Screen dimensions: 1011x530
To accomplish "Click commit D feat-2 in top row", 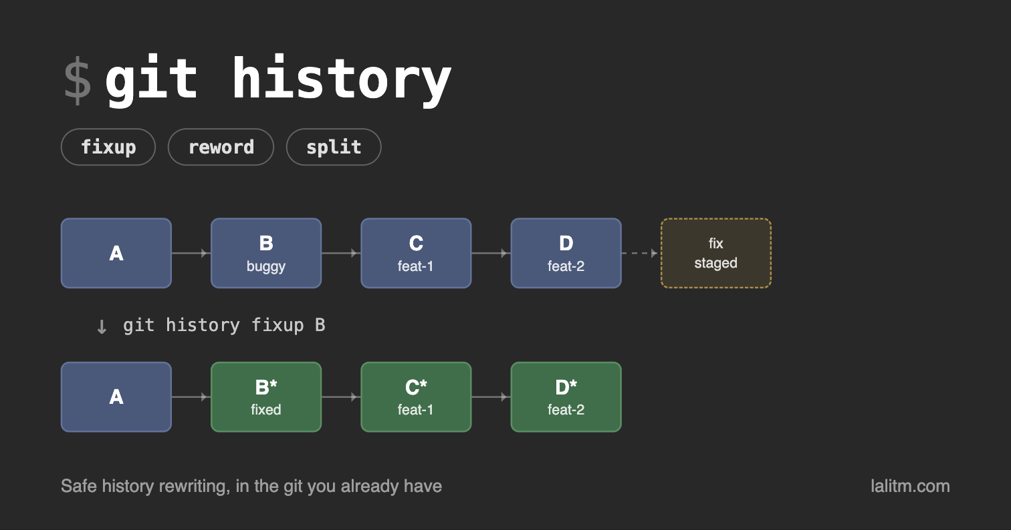I will point(566,253).
